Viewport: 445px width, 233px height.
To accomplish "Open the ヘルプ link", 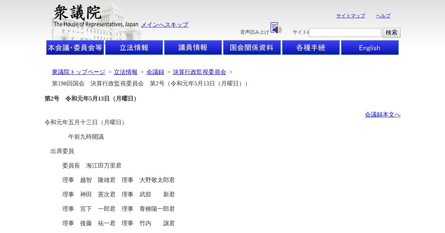I will (x=383, y=16).
